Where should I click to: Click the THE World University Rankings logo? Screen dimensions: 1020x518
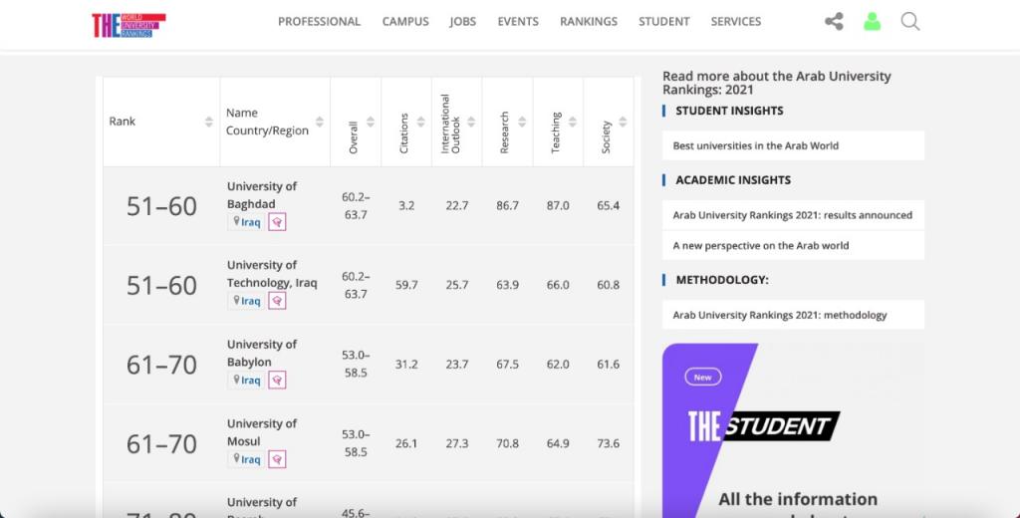[x=128, y=24]
